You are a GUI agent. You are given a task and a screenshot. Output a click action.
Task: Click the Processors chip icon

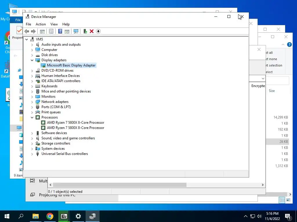pyautogui.click(x=38, y=117)
